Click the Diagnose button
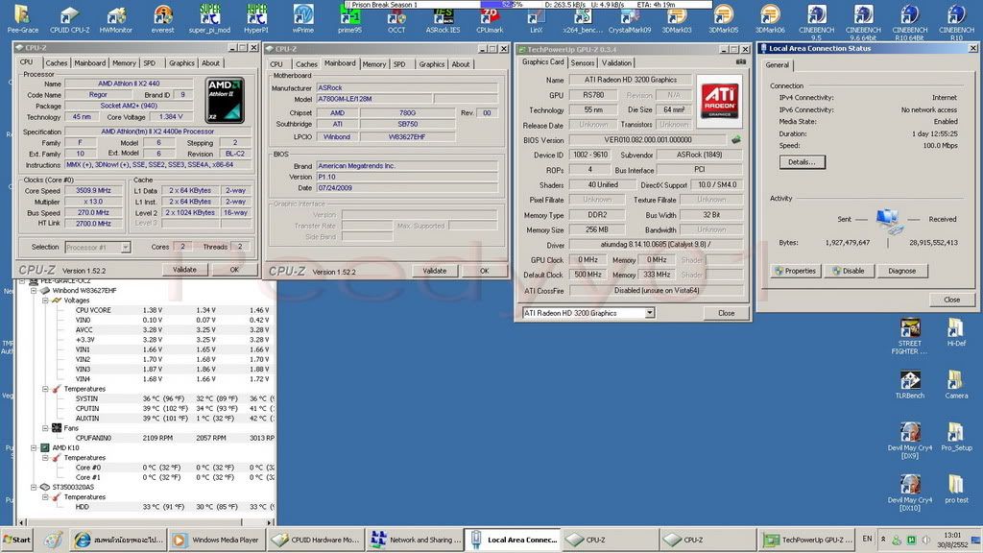This screenshot has height=553, width=983. click(901, 271)
